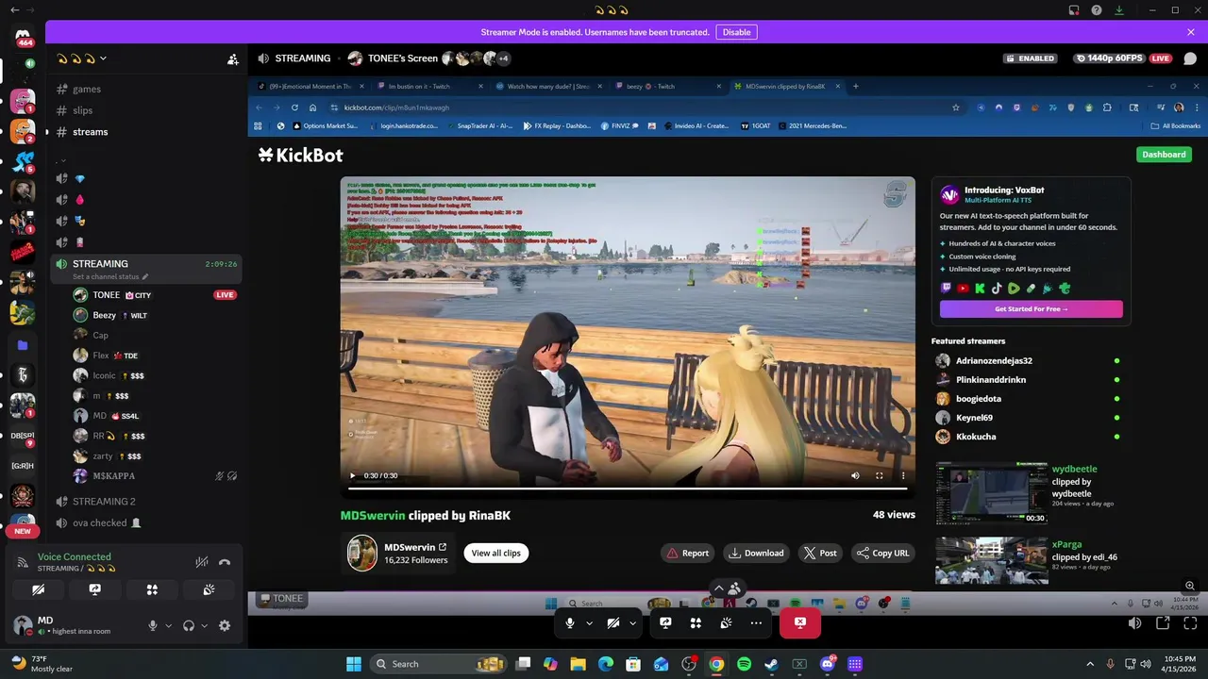Mute microphone in user panel

152,625
